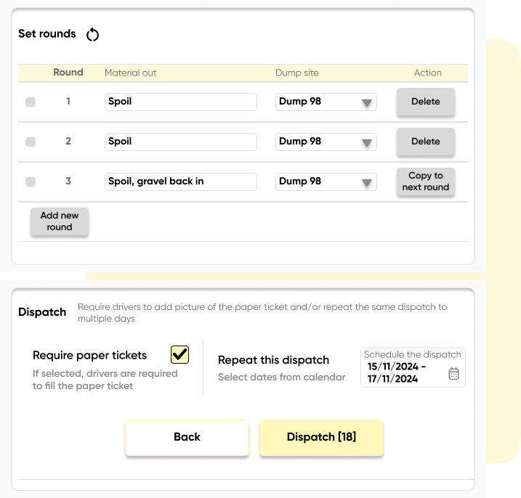This screenshot has height=498, width=521.
Task: Check the round 1 row checkbox
Action: pos(31,102)
